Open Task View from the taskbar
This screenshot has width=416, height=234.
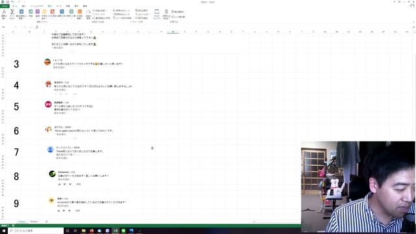pos(75,231)
